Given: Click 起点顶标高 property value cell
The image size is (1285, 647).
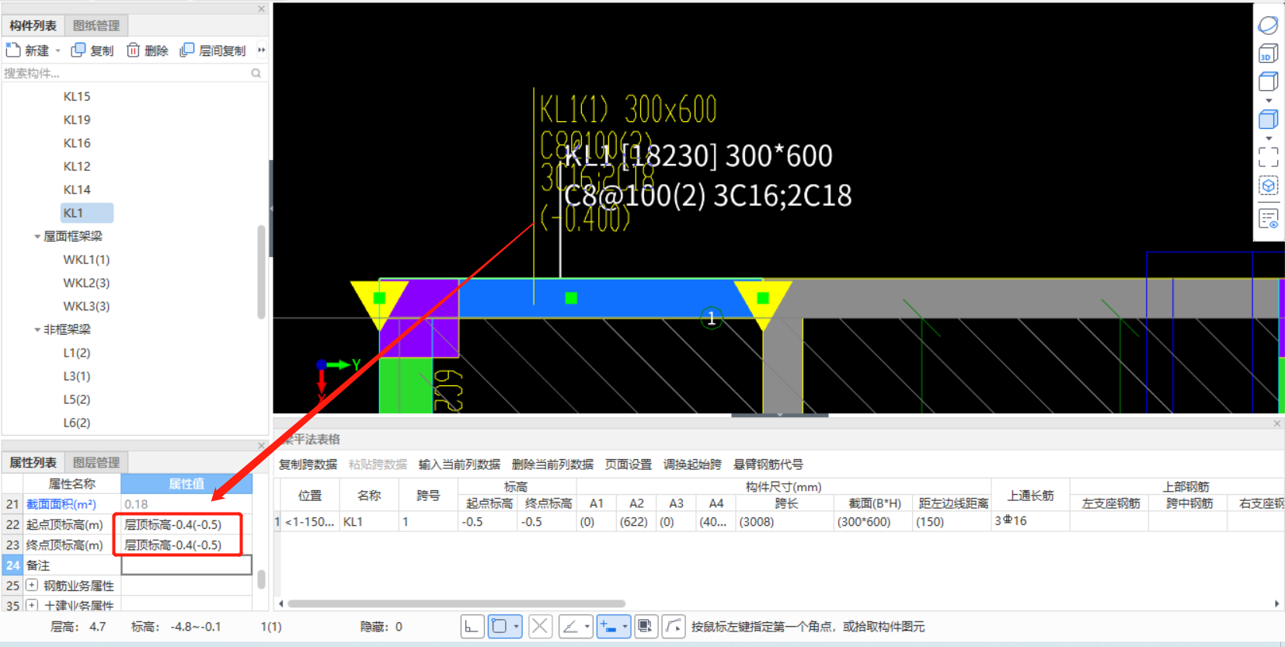Looking at the screenshot, I should pos(186,524).
